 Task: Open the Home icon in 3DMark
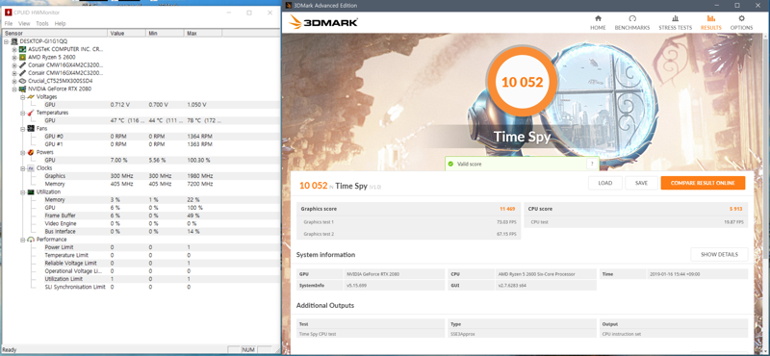pyautogui.click(x=598, y=18)
